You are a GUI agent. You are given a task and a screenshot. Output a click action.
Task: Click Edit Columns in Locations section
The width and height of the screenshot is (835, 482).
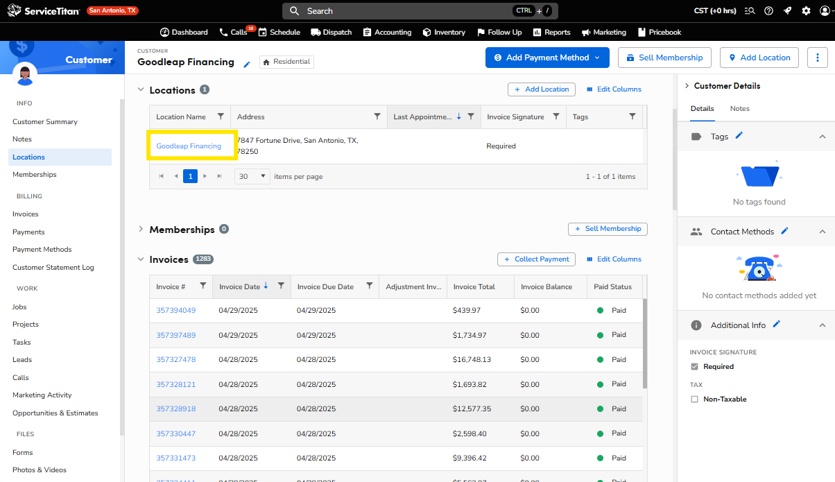[x=614, y=89]
